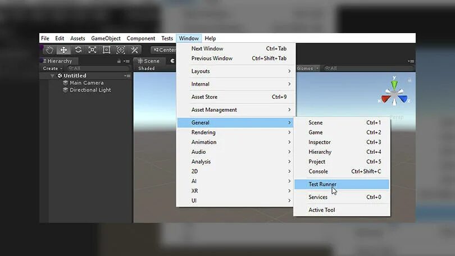Expand the Layouts submenu
The height and width of the screenshot is (256, 455).
click(x=236, y=71)
